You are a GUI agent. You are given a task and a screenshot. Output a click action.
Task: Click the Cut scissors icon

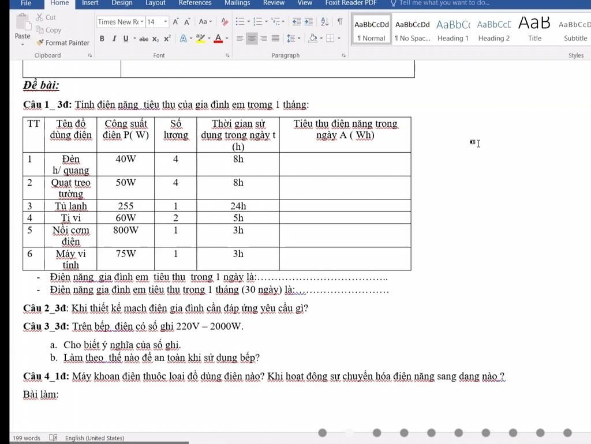coord(40,17)
